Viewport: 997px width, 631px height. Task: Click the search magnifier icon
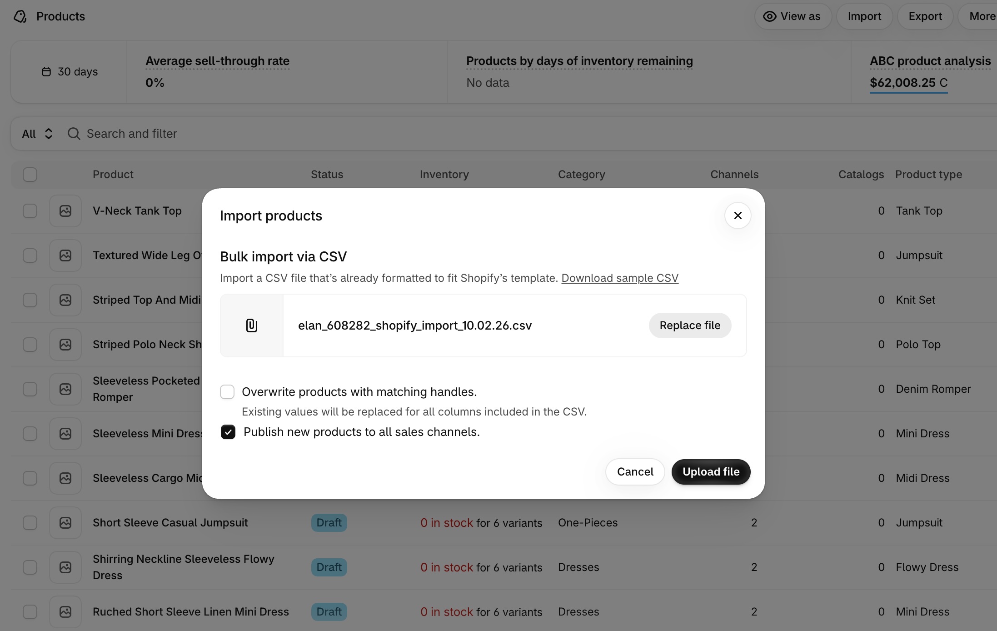(x=74, y=134)
